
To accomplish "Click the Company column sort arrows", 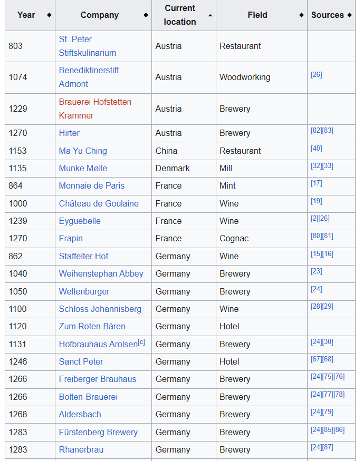I will (146, 15).
